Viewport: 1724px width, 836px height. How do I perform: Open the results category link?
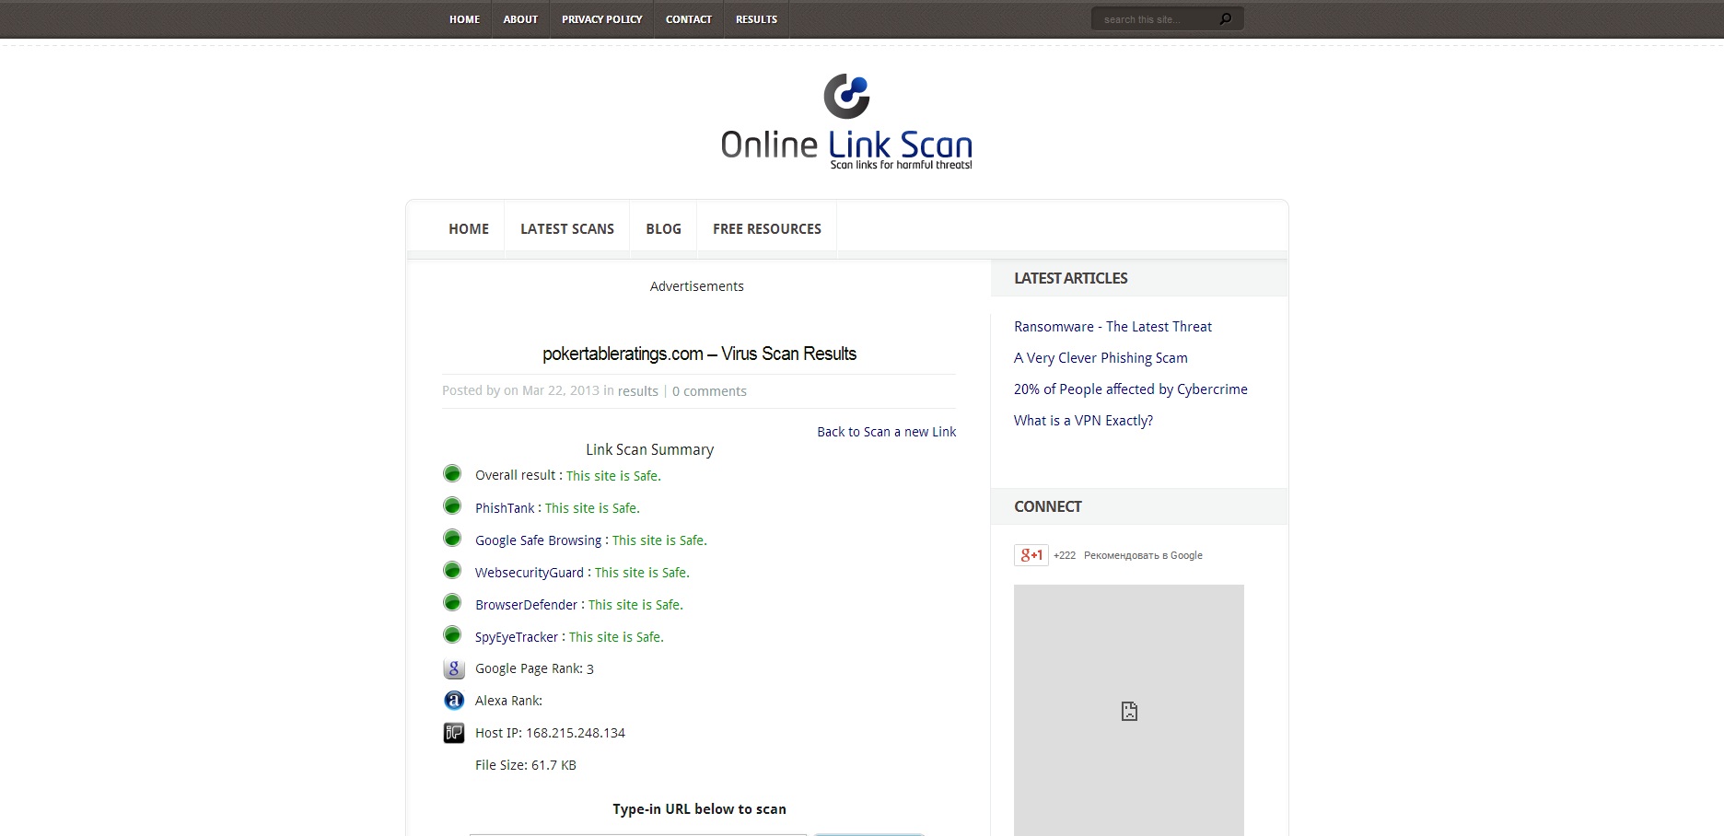[x=638, y=391]
